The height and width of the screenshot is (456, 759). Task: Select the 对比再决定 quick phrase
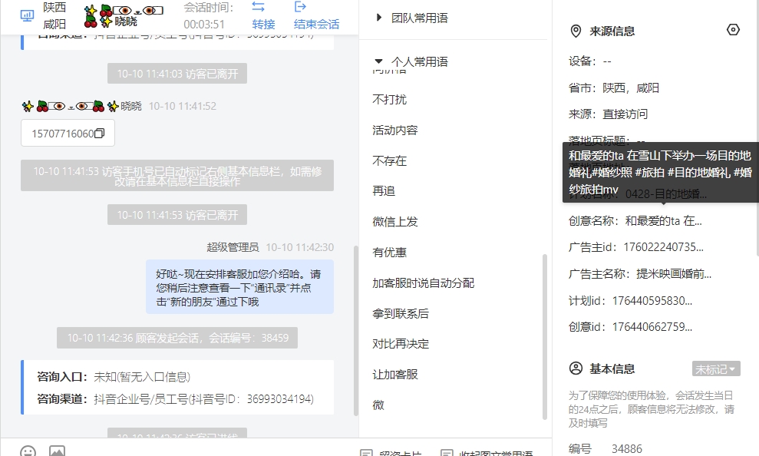point(401,344)
